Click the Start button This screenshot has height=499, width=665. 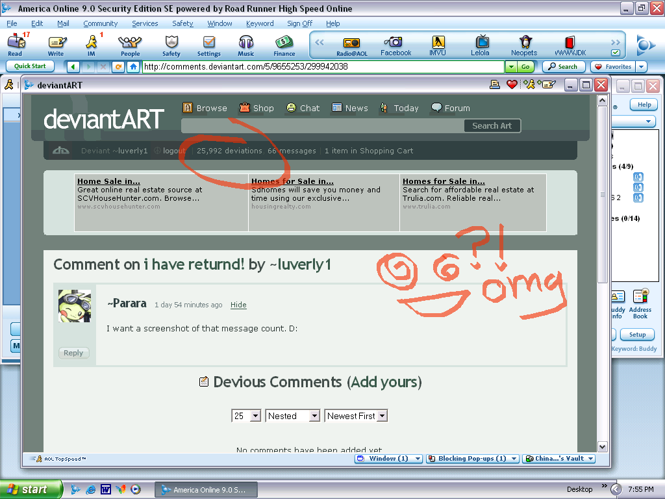[30, 489]
